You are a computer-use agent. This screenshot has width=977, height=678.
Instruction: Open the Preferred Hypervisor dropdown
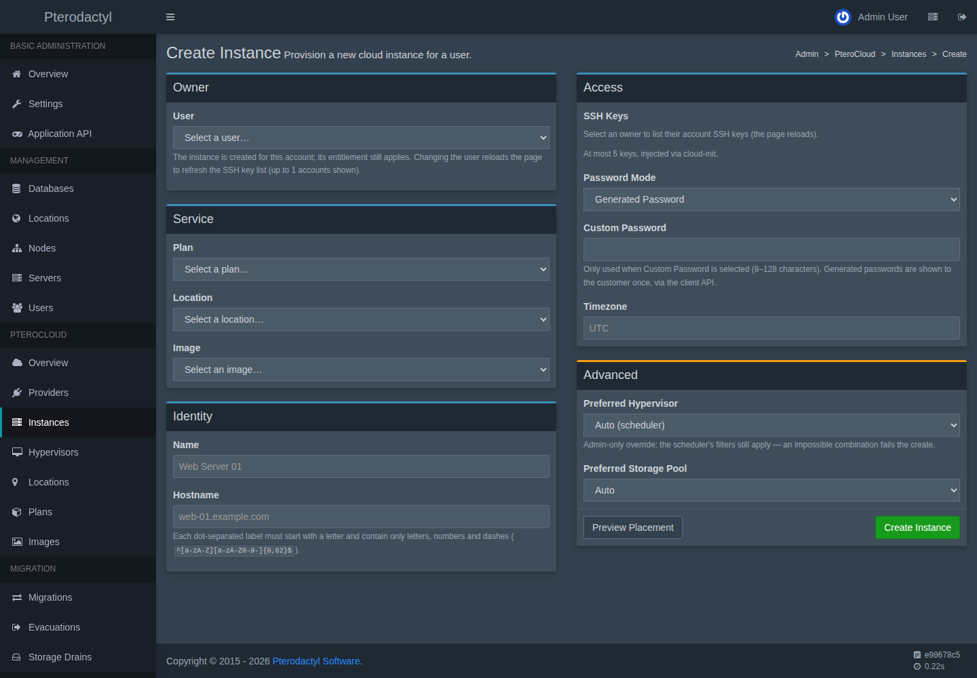pyautogui.click(x=771, y=425)
